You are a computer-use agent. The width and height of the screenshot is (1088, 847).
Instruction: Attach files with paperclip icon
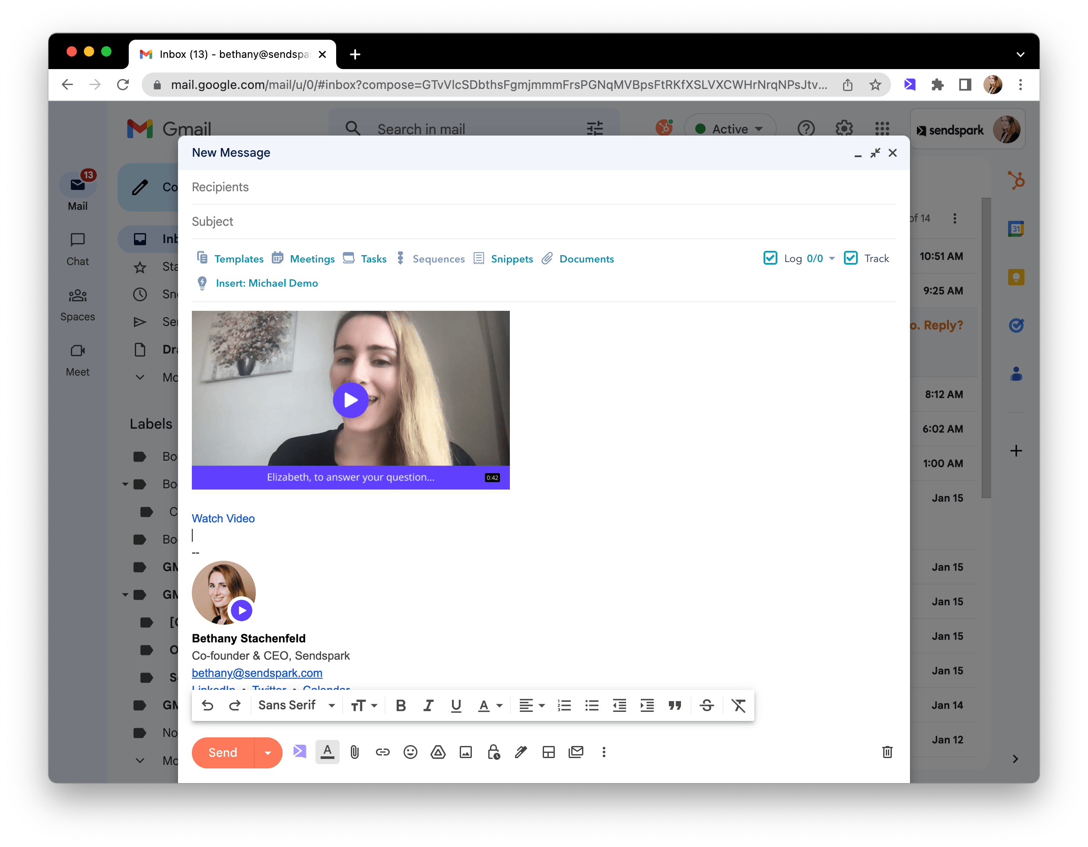tap(355, 752)
